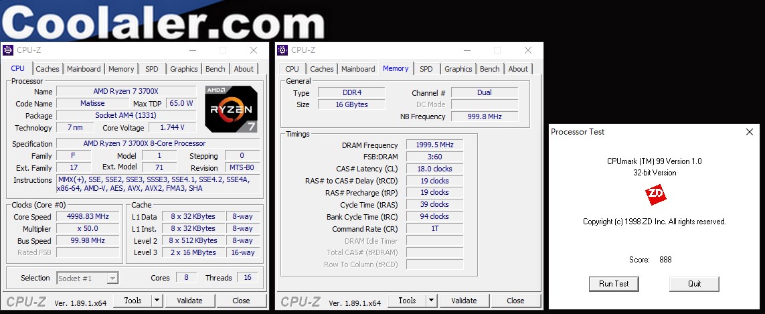Click Validate button in left CPU-Z window

pyautogui.click(x=189, y=301)
